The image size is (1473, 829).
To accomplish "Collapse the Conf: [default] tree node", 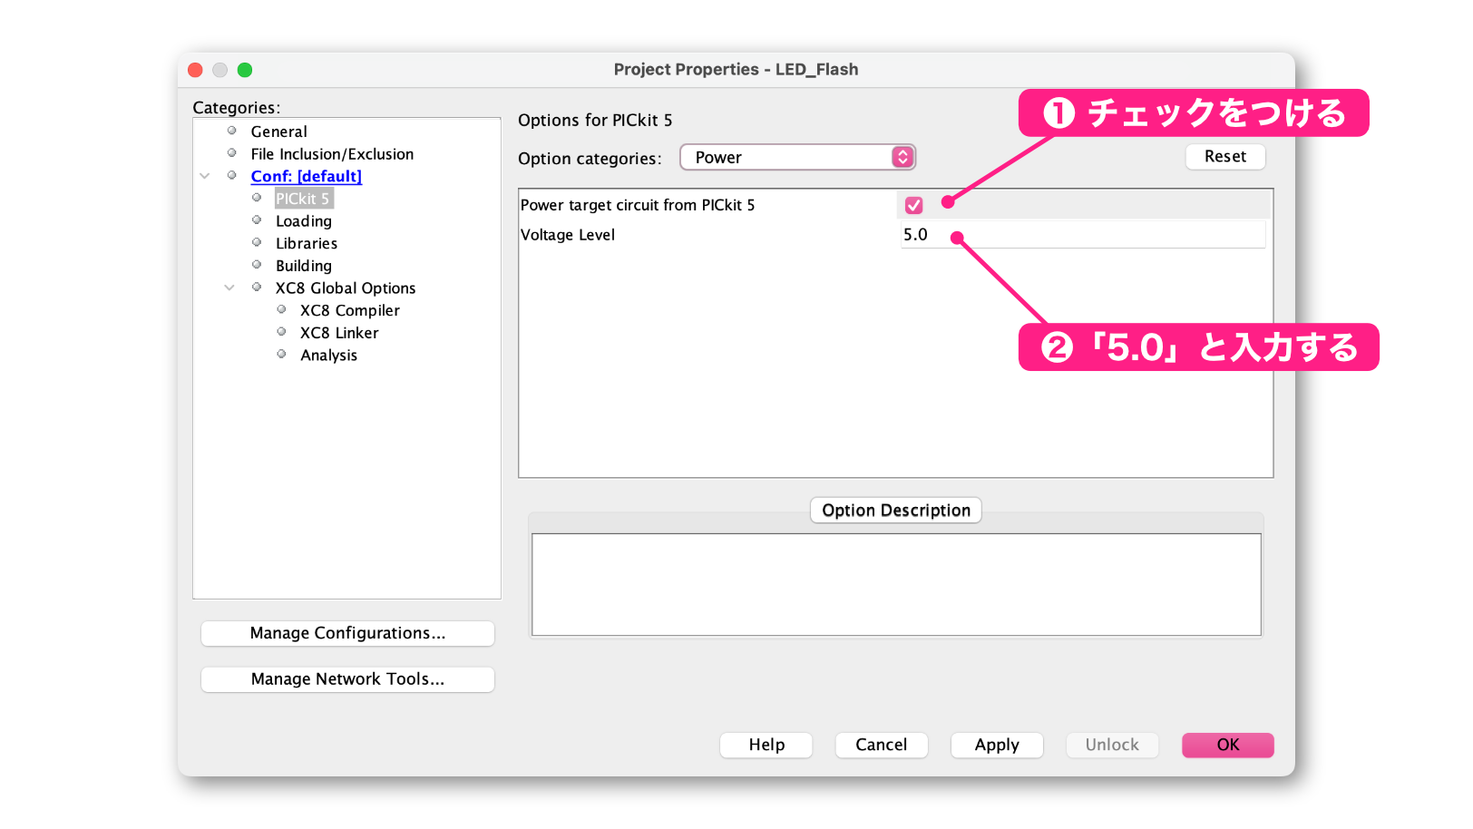I will pyautogui.click(x=205, y=176).
